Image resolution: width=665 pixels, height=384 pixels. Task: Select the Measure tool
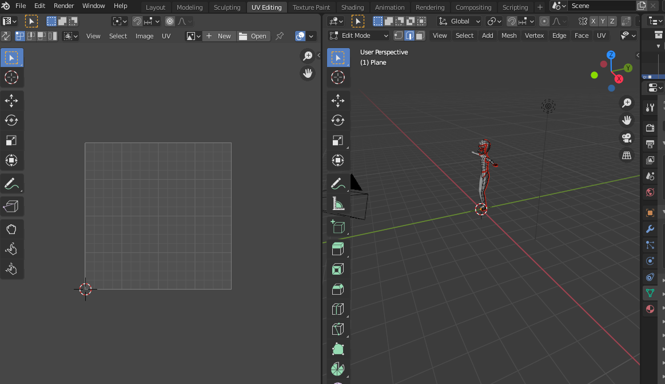coord(337,204)
